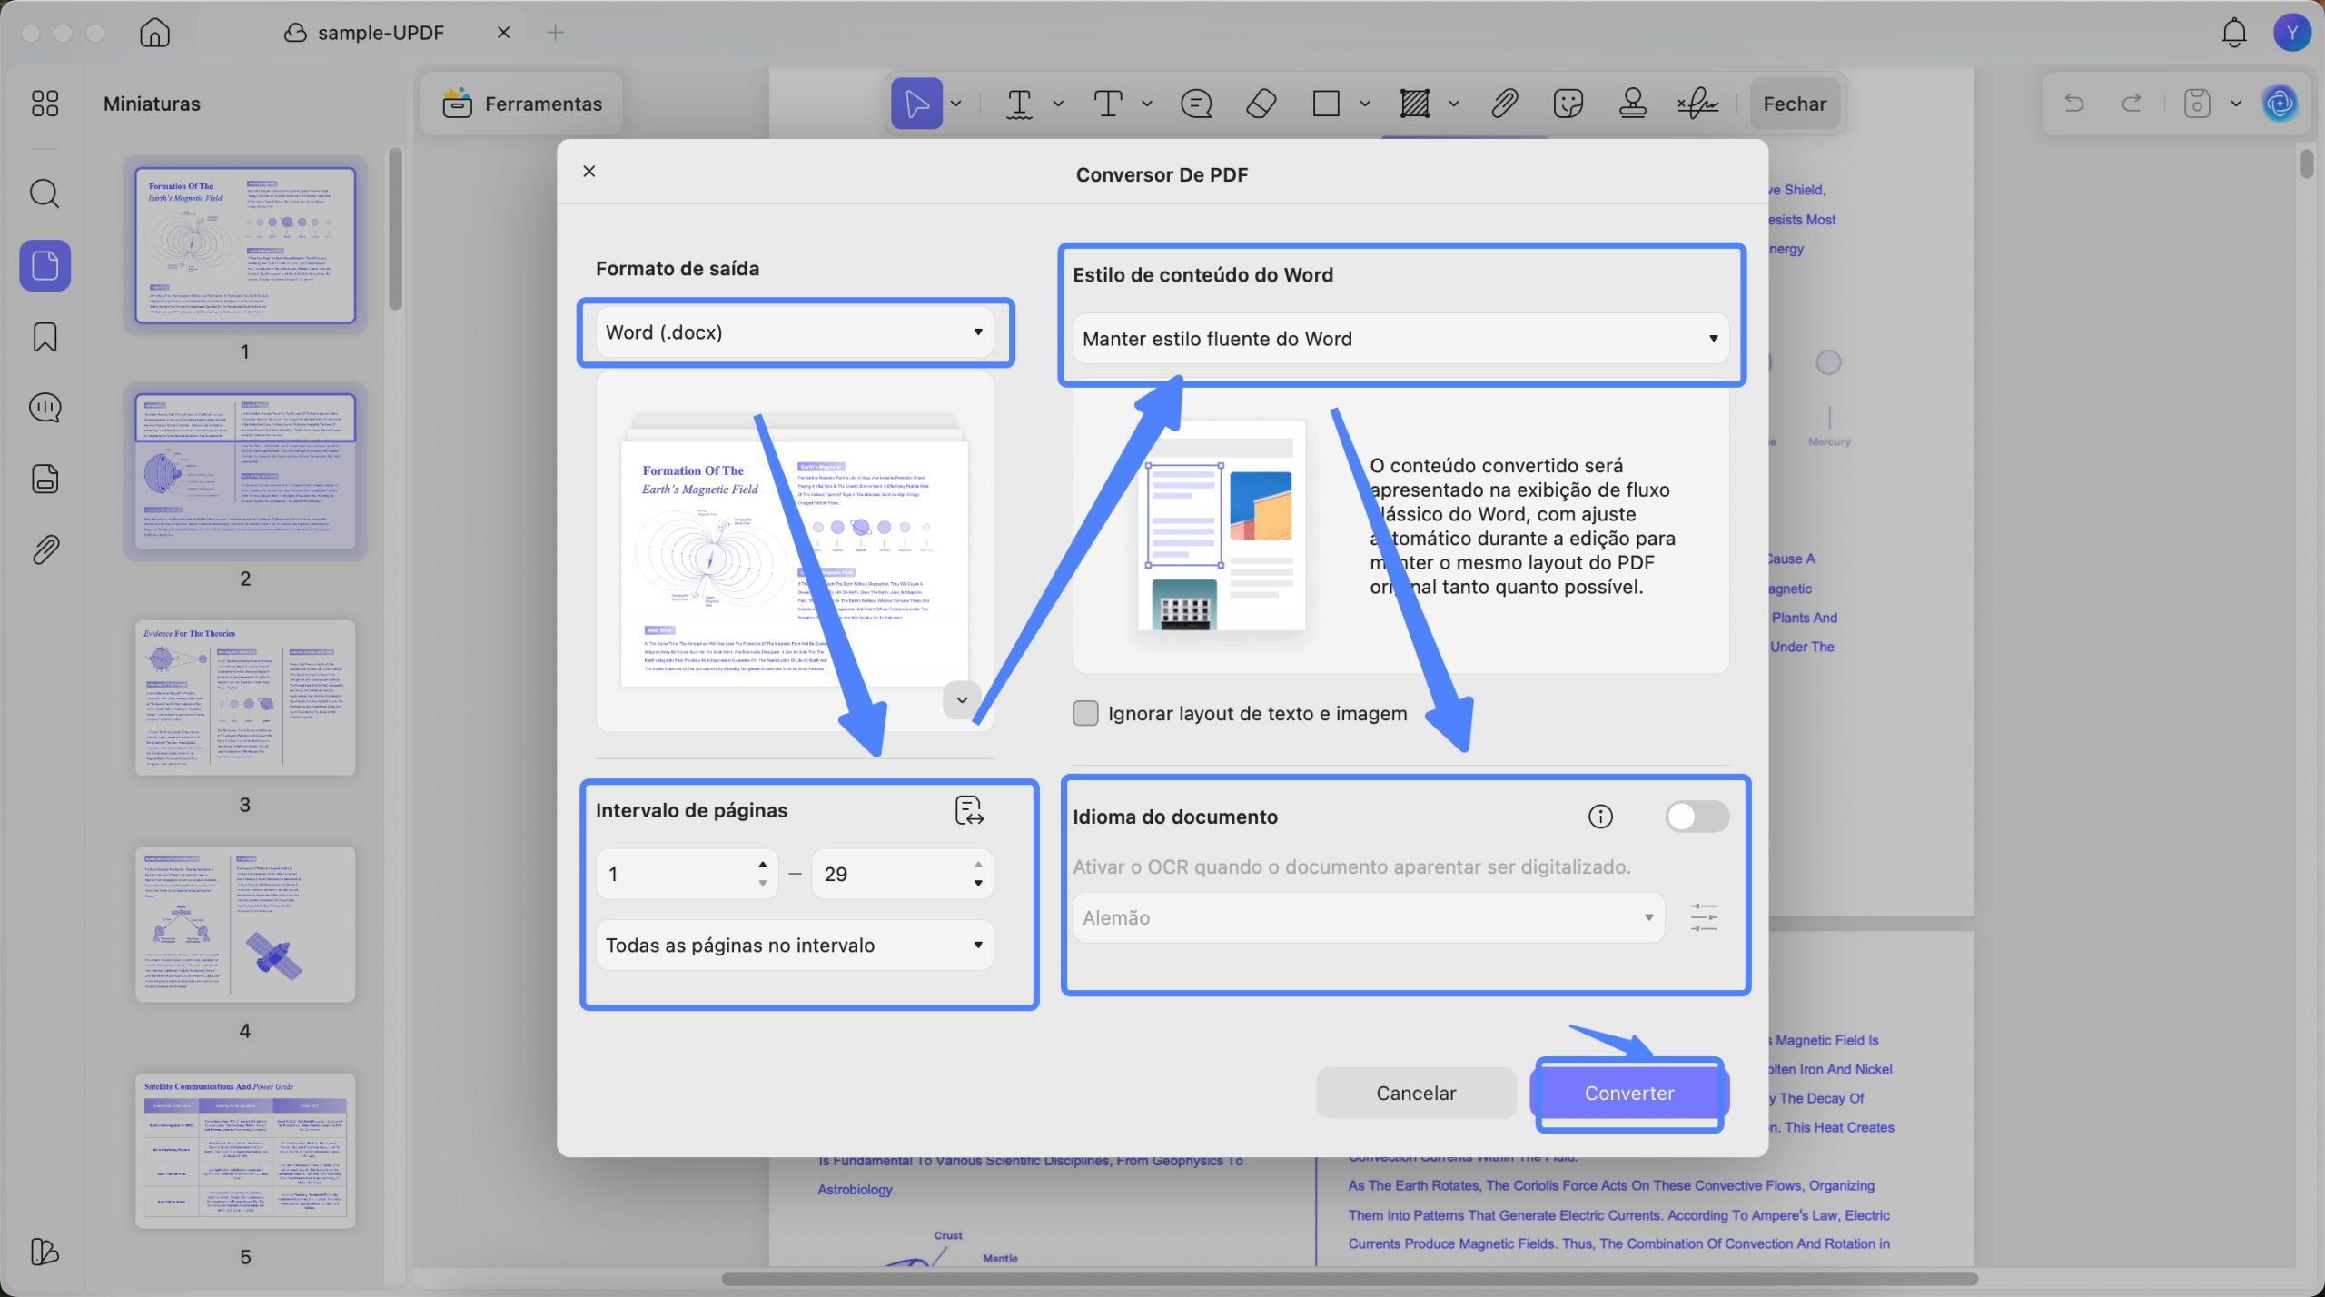Increase the start page stepper
The image size is (2325, 1297).
point(762,865)
